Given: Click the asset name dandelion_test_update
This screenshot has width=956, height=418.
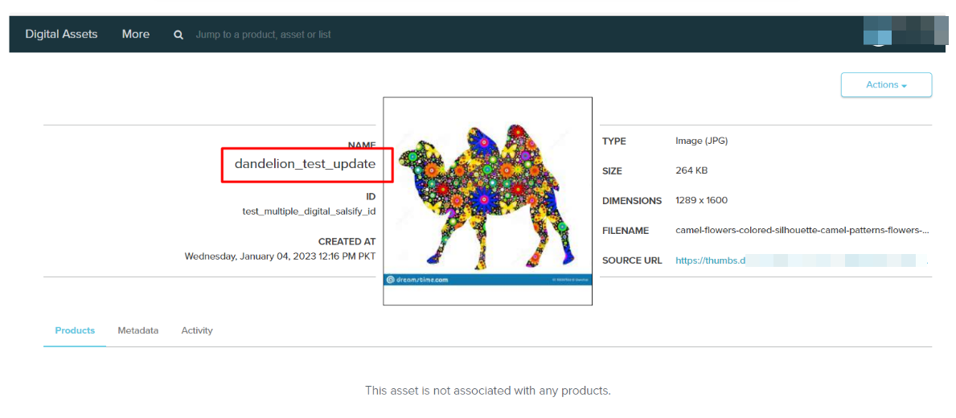Looking at the screenshot, I should (x=305, y=164).
